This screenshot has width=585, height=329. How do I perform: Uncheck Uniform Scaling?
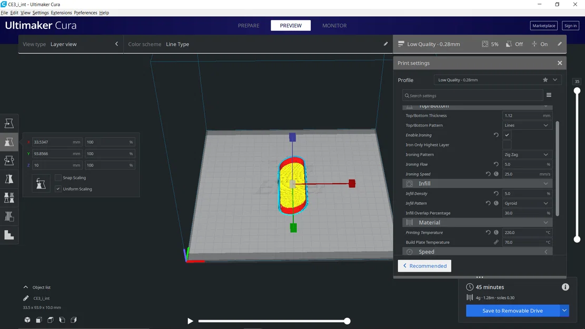58,189
